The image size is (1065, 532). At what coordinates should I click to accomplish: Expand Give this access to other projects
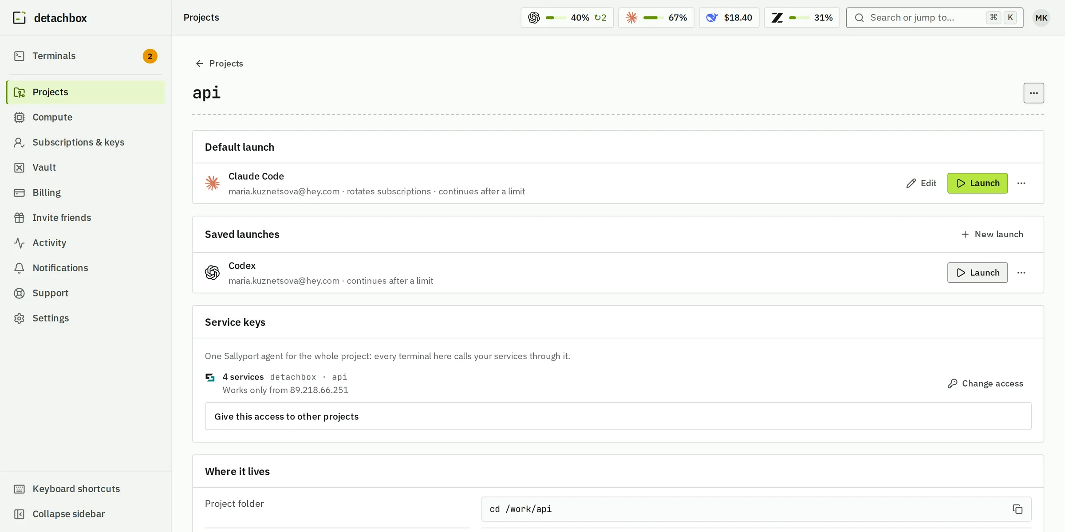pyautogui.click(x=618, y=416)
